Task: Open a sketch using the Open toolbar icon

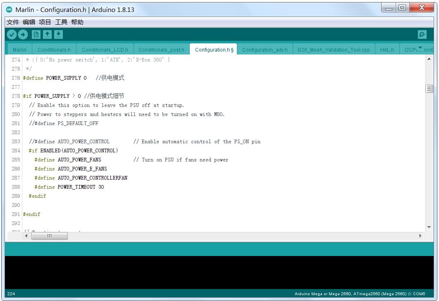Action: click(47, 34)
